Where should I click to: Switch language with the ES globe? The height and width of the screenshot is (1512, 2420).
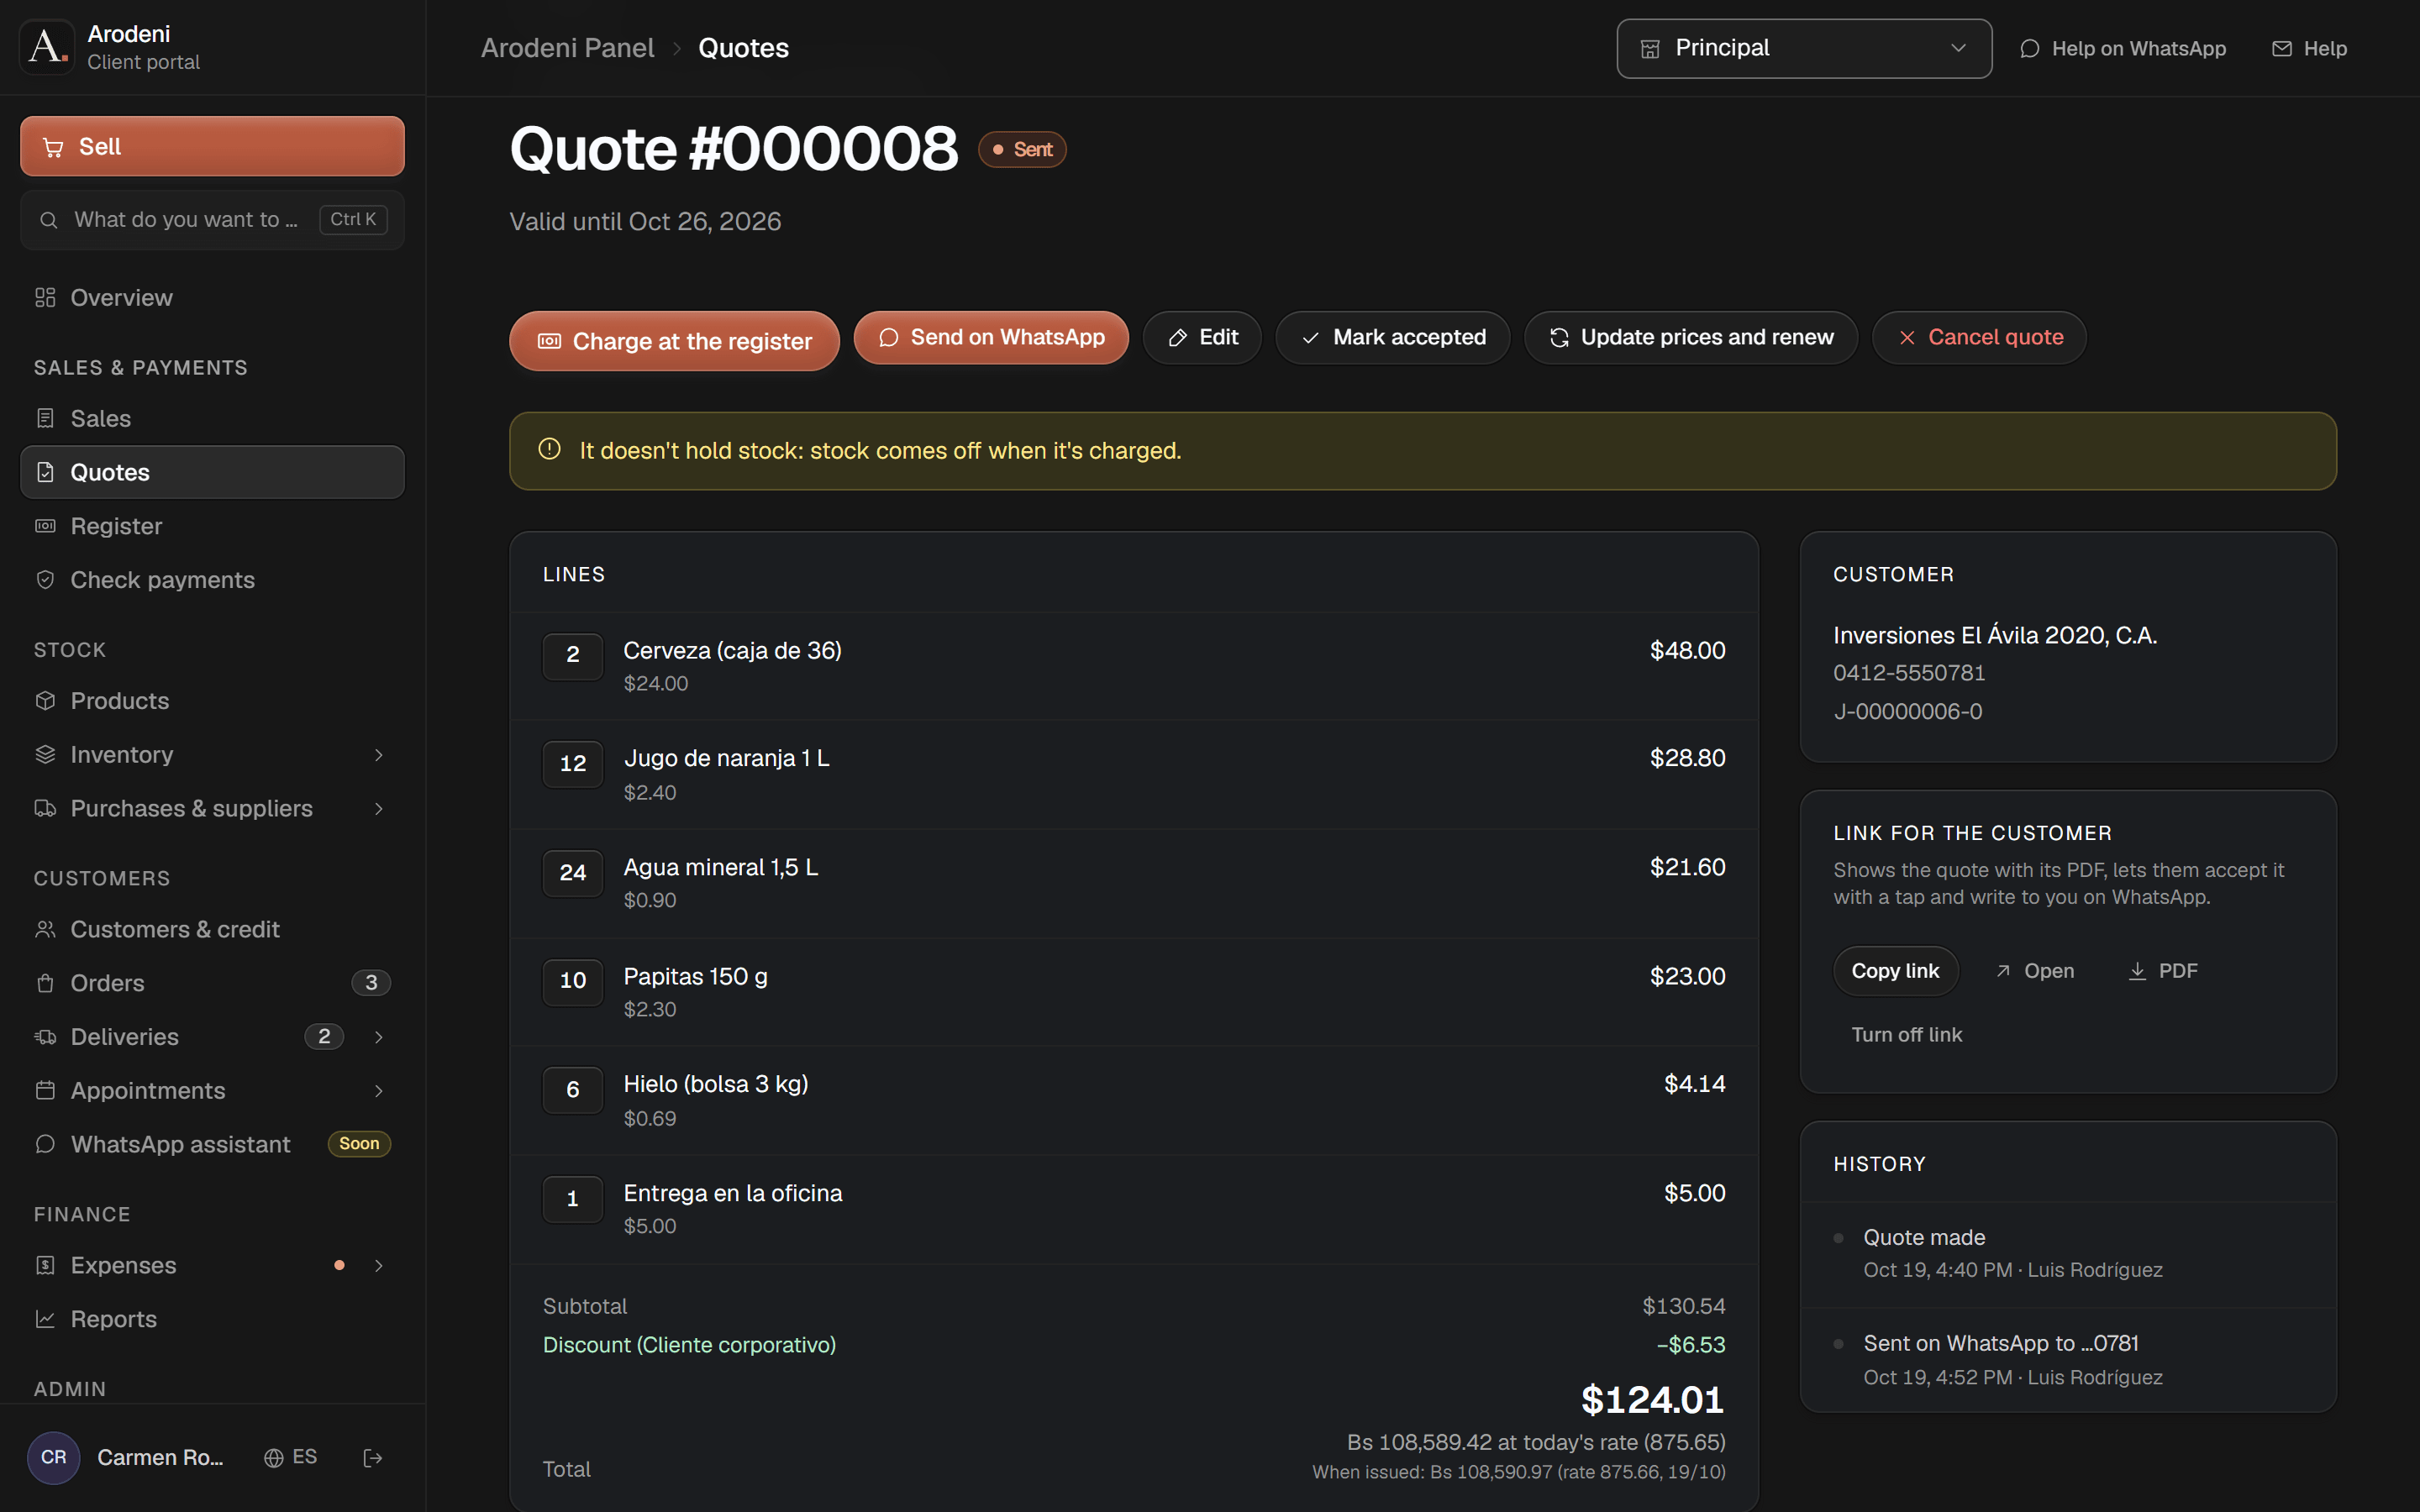pos(290,1457)
